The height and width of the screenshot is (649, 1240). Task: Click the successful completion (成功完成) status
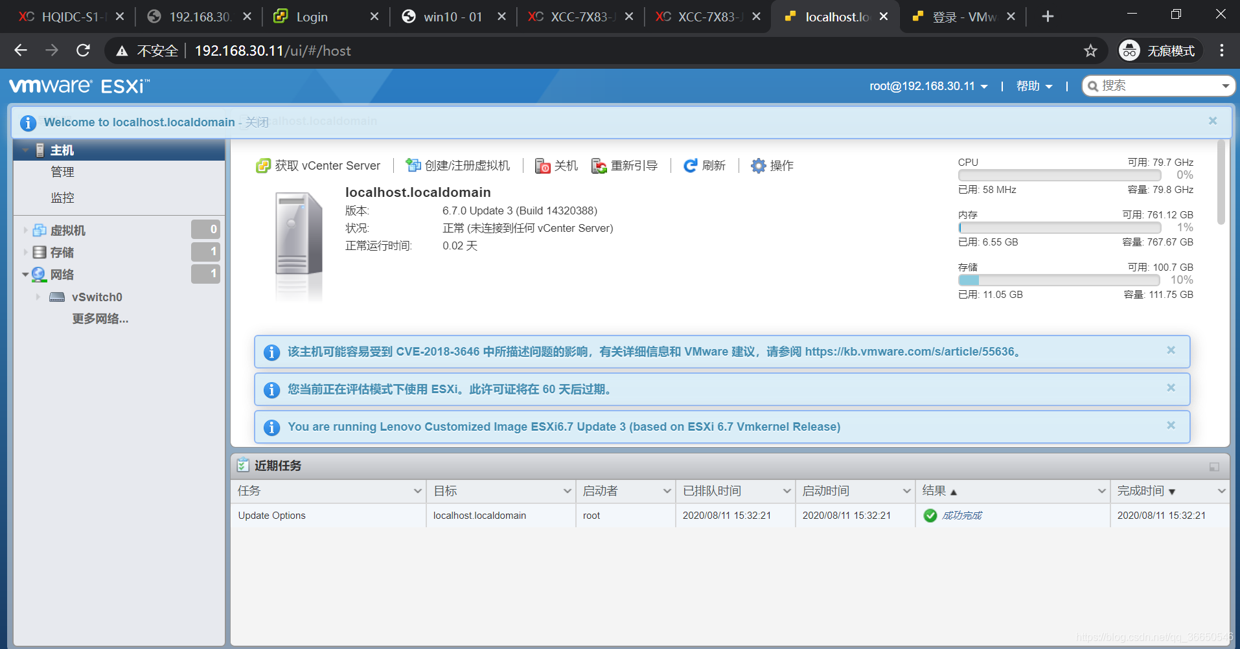click(x=961, y=516)
